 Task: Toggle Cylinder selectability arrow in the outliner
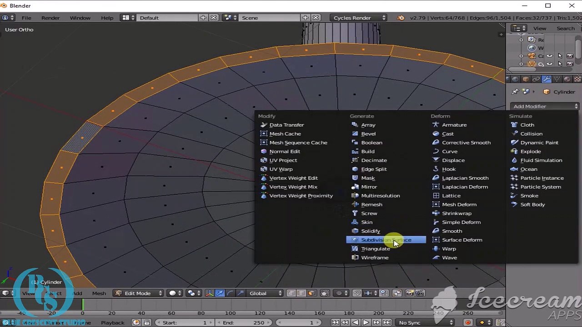pyautogui.click(x=560, y=64)
